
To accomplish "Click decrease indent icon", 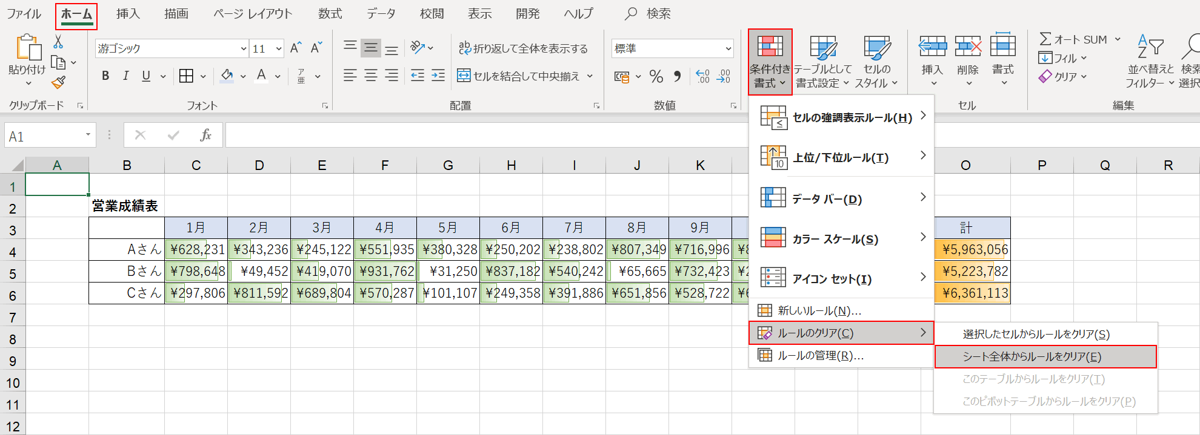I will pyautogui.click(x=418, y=76).
